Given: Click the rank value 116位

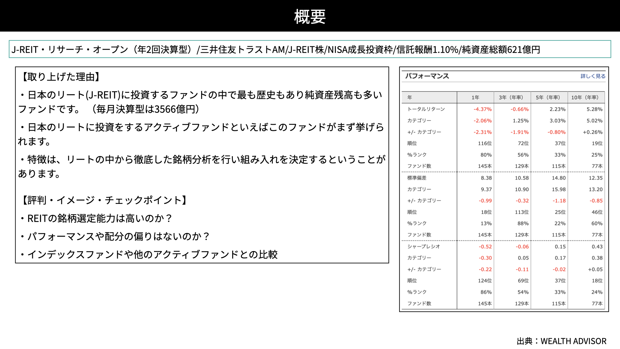Looking at the screenshot, I should (485, 143).
